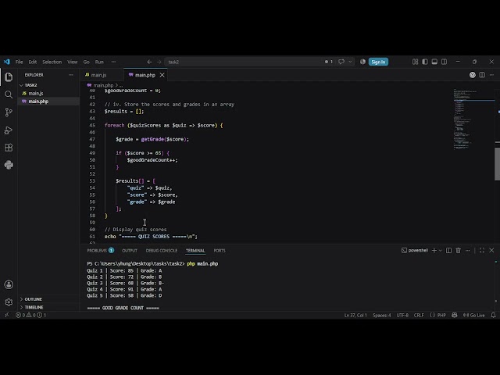Open the File menu

click(x=19, y=62)
